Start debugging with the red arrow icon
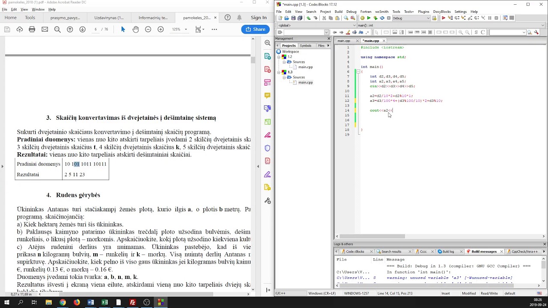The height and width of the screenshot is (308, 548). click(x=443, y=18)
